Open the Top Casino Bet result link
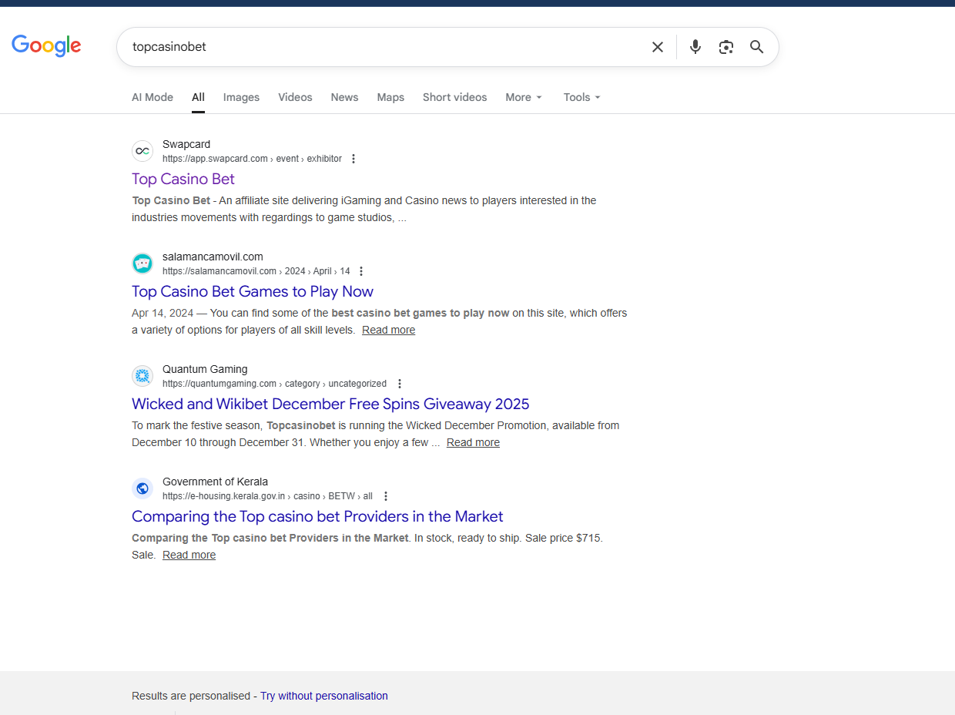The width and height of the screenshot is (955, 715). [183, 179]
